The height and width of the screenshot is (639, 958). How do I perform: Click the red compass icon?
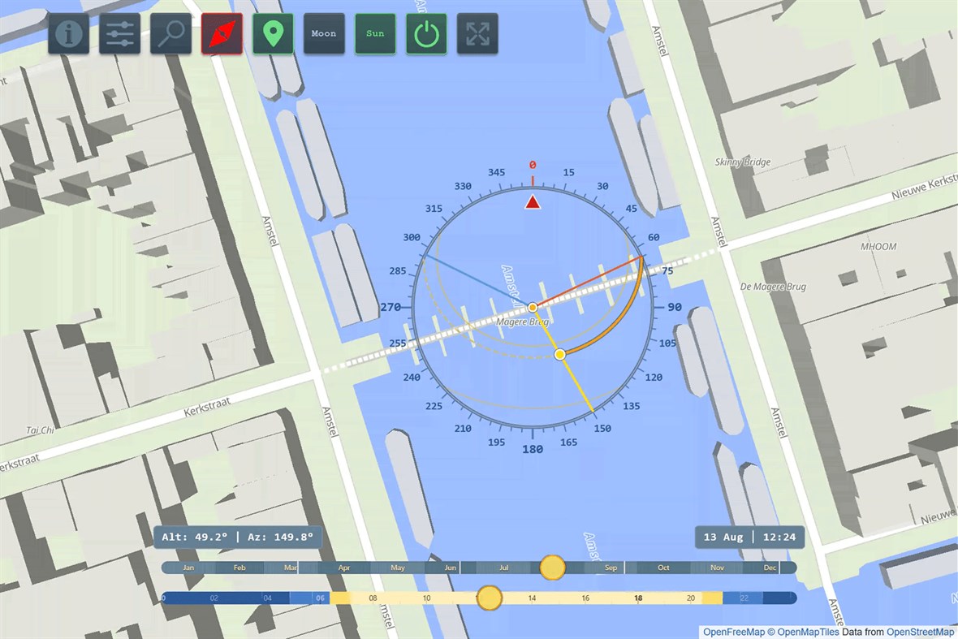(222, 33)
